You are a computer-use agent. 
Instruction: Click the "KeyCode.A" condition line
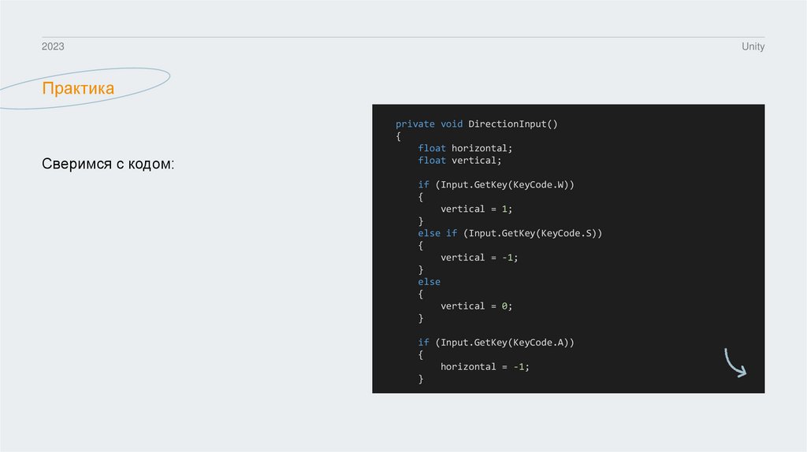pos(496,343)
